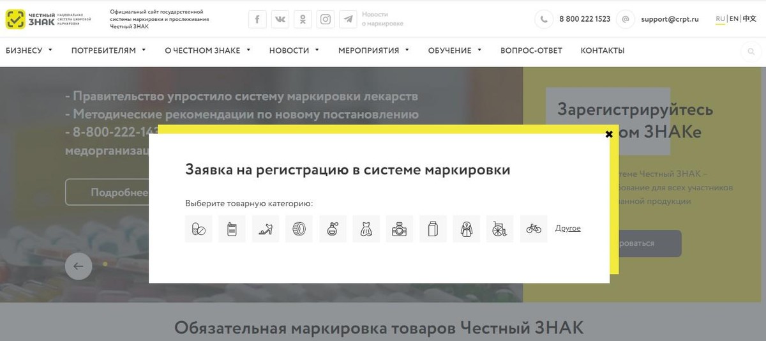
Task: Expand the ОБУЧЕНИЕ menu
Action: [x=455, y=50]
